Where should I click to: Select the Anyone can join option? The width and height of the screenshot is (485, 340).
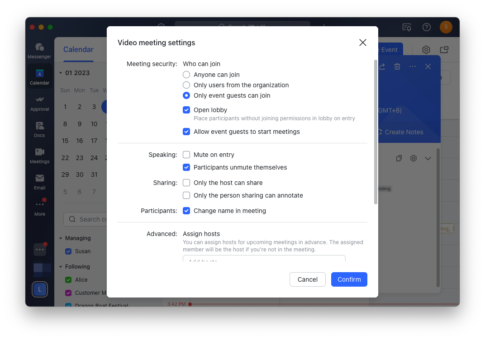[186, 75]
